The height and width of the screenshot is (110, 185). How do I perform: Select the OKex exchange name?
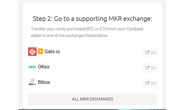coord(44,67)
